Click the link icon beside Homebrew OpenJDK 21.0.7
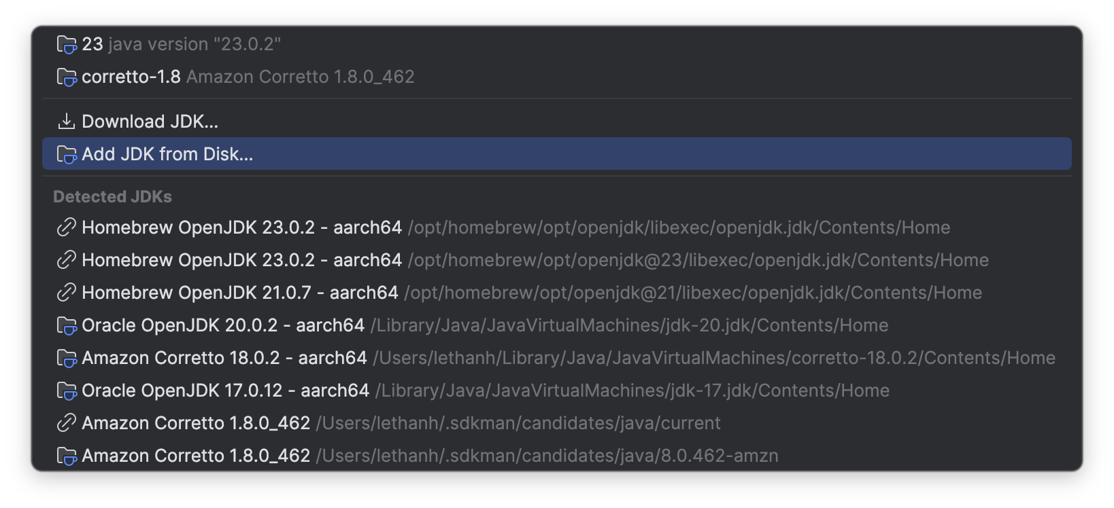1114x508 pixels. pyautogui.click(x=66, y=292)
